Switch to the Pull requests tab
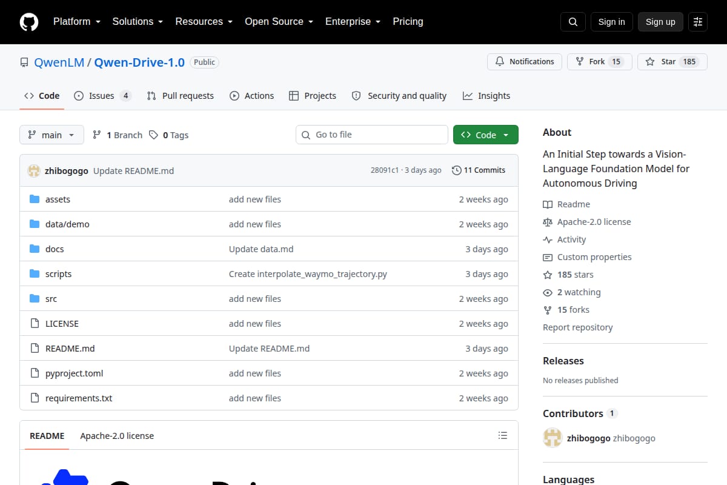727x485 pixels. 181,96
